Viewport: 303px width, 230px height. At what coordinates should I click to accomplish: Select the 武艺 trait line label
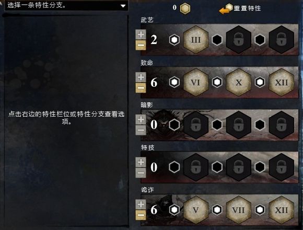click(147, 20)
